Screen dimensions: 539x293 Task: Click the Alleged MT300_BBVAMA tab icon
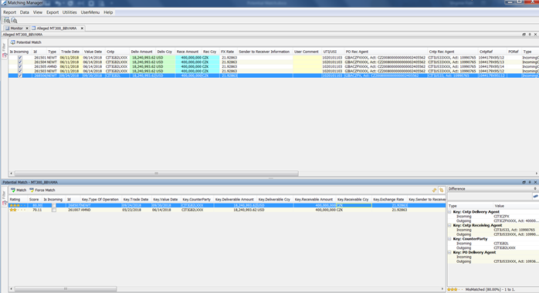point(34,28)
